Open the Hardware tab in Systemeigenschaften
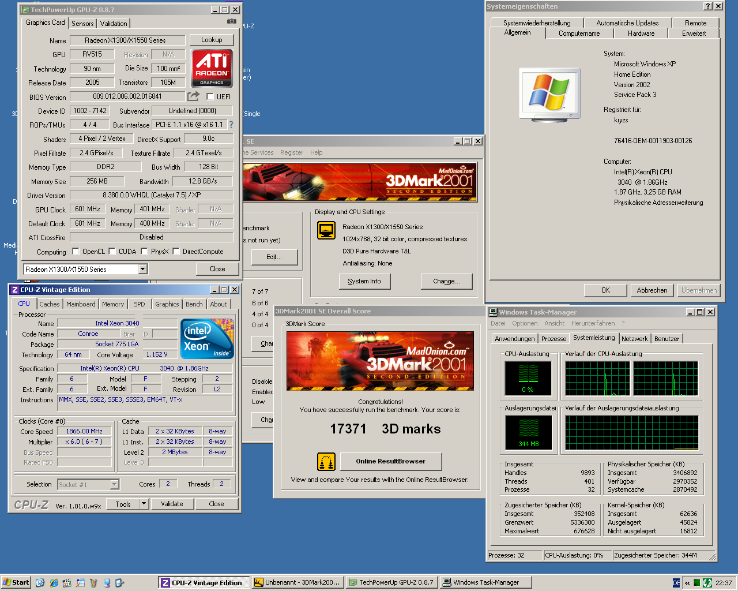 pyautogui.click(x=641, y=33)
